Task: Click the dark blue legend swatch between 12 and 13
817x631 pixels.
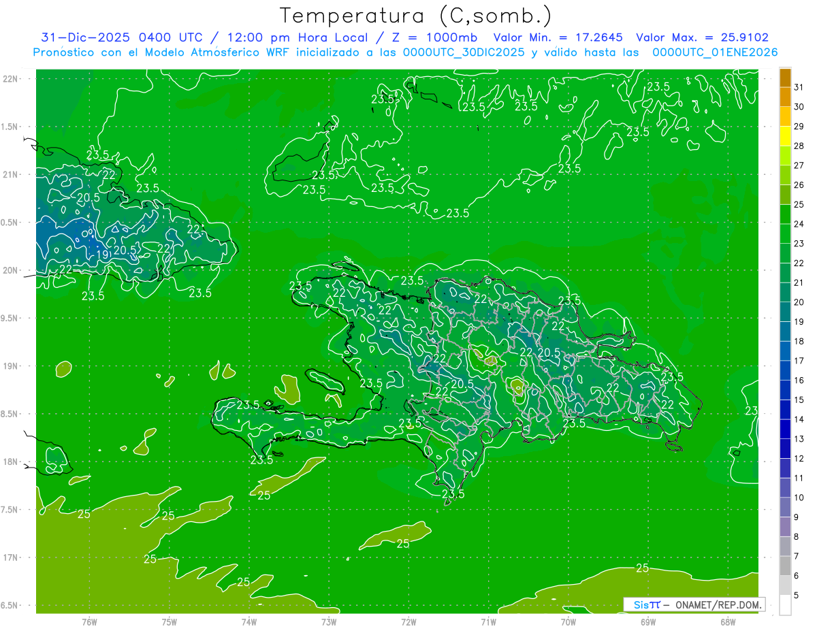Action: tap(785, 449)
